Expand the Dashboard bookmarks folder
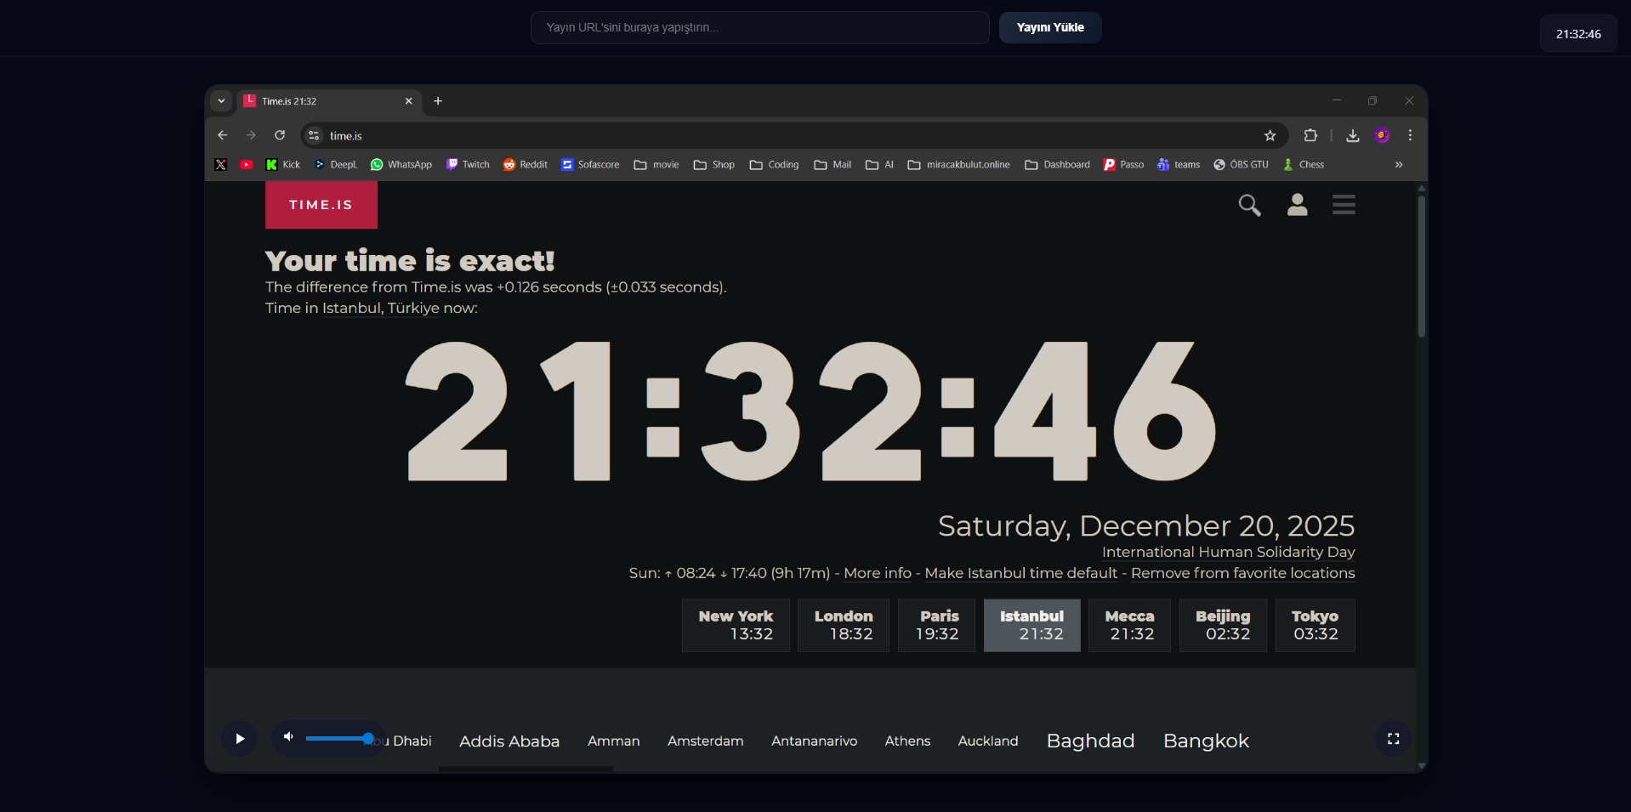Screen dimensions: 1631x812 click(1058, 165)
